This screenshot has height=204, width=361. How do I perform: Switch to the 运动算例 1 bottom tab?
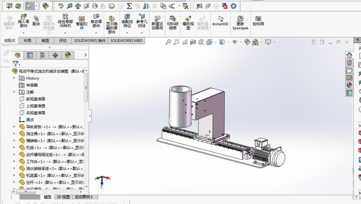[84, 197]
